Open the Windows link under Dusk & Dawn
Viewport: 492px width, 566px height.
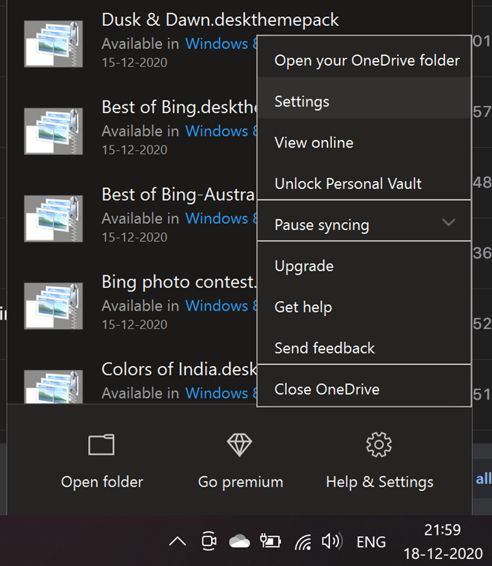point(221,44)
